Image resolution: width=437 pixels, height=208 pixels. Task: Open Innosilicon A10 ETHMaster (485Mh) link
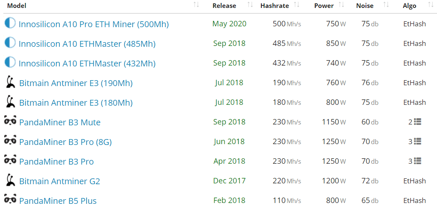pyautogui.click(x=87, y=44)
